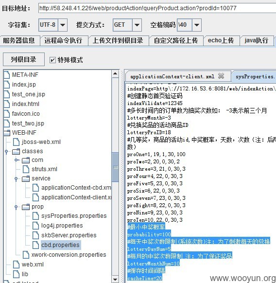Image resolution: width=276 pixels, height=283 pixels.
Task: Click the struts.xml file icon
Action: 26,169
